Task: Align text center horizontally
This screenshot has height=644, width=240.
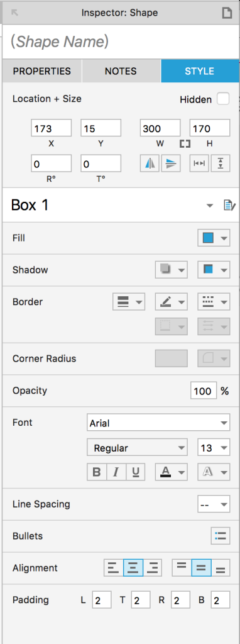Action: pos(133,568)
